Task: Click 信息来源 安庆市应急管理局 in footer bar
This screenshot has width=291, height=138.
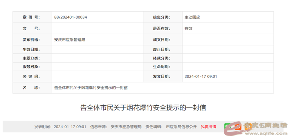Action: coord(116,127)
